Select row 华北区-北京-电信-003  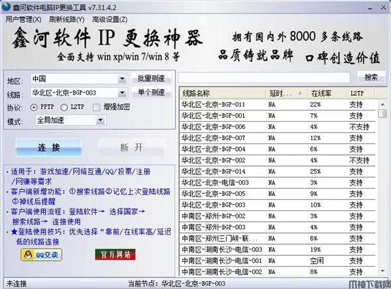pos(278,183)
